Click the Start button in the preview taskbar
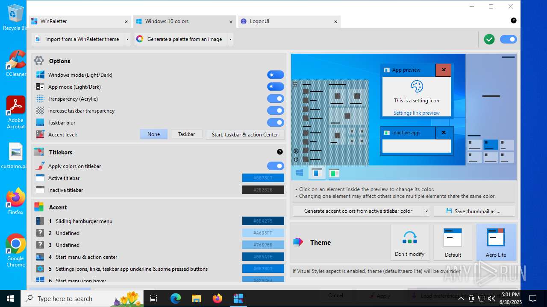 point(300,173)
